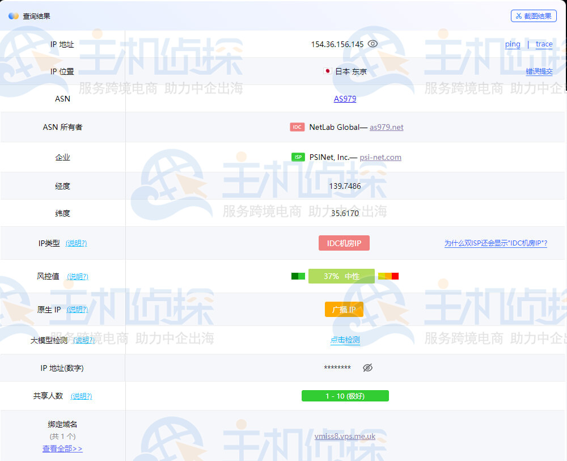
Task: Click the green ISP badge icon
Action: [x=298, y=157]
